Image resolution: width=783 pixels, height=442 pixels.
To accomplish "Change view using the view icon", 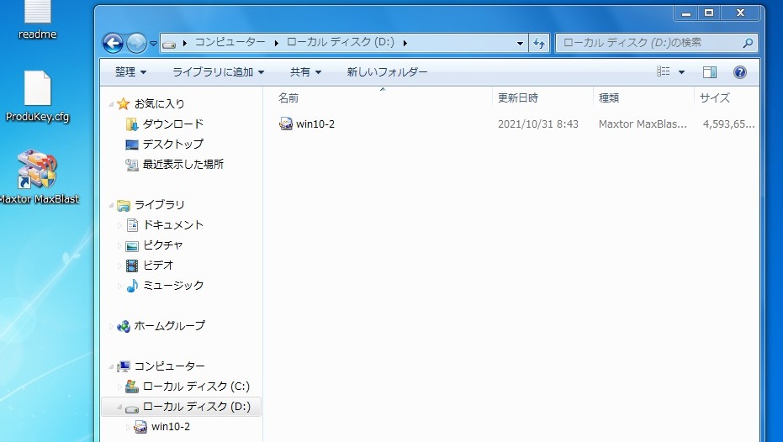I will tap(663, 71).
